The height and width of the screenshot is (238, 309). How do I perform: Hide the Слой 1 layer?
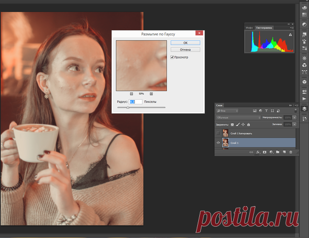point(218,143)
